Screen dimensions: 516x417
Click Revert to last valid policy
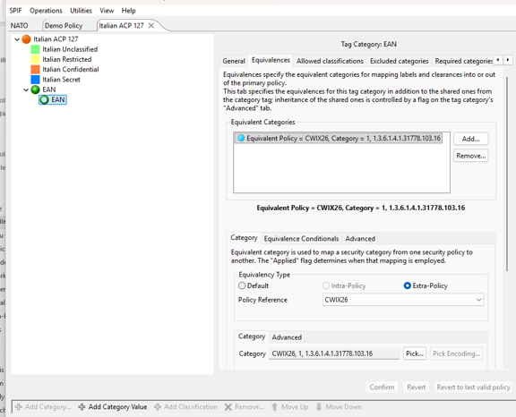click(x=473, y=387)
